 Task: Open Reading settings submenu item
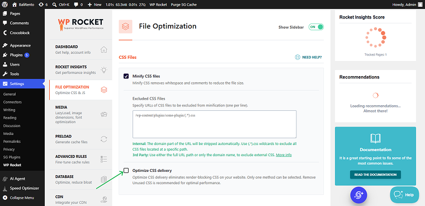coord(10,118)
